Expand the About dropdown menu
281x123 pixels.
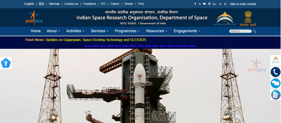click(x=53, y=31)
